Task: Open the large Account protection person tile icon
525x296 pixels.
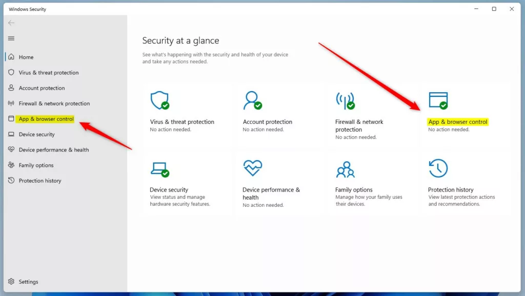Action: pyautogui.click(x=252, y=100)
